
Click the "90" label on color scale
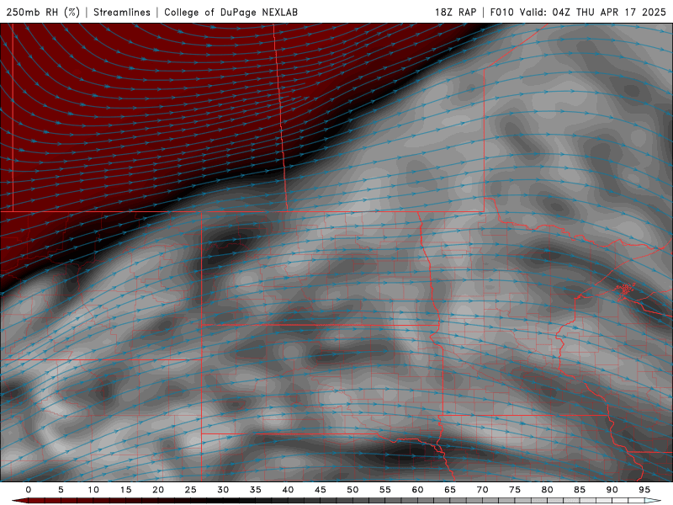[x=612, y=490]
